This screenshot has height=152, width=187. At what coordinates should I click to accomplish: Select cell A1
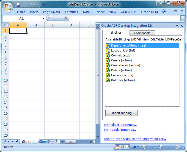point(18,31)
